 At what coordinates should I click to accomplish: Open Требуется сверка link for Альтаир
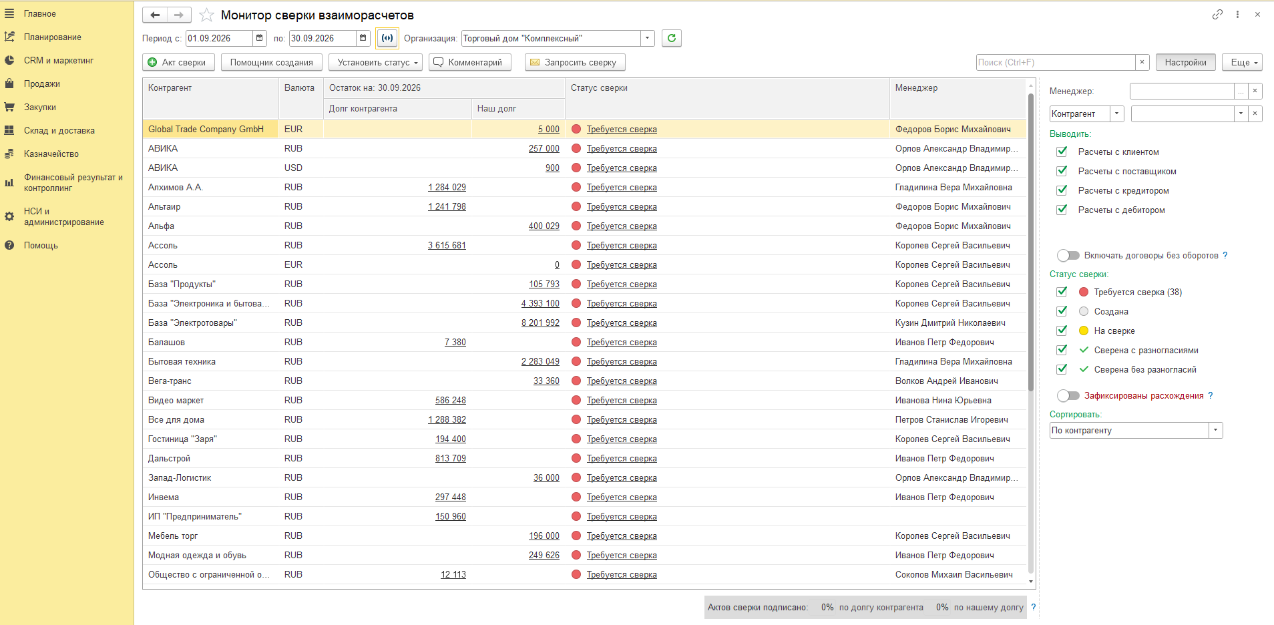click(622, 206)
